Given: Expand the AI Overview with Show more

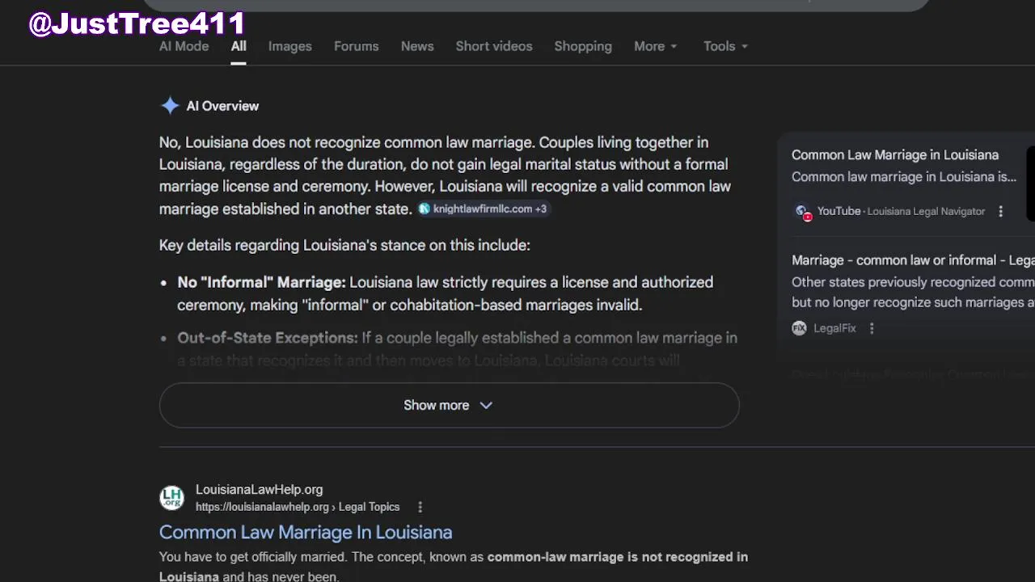Looking at the screenshot, I should point(449,405).
